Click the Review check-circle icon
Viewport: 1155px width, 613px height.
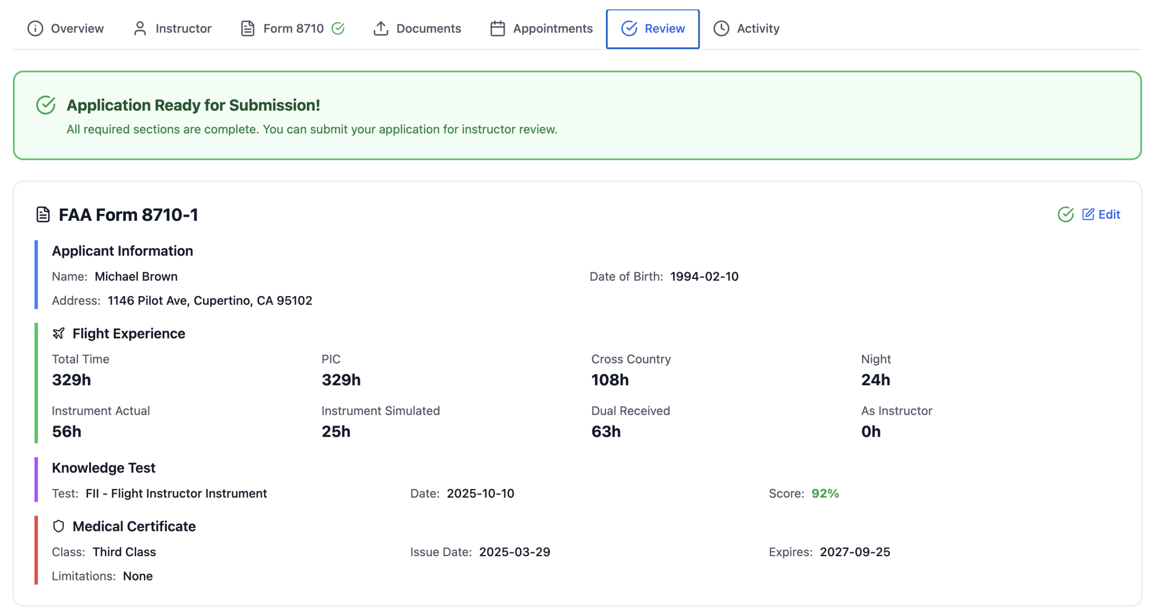[x=629, y=28]
